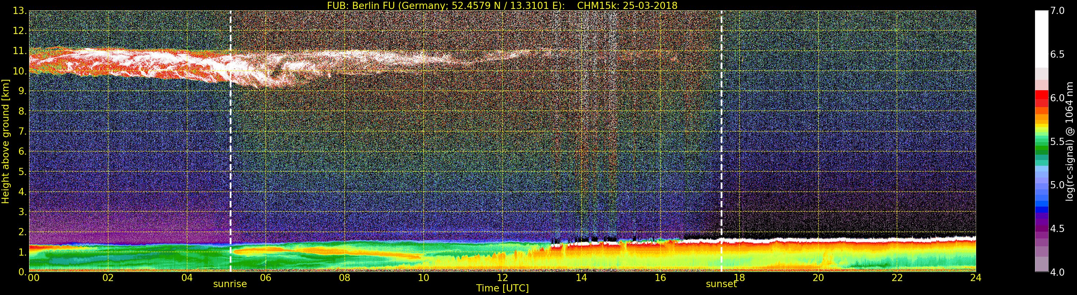Click the colorbar tick label '4.0'
Screen dimensions: 1077x295
[1058, 272]
